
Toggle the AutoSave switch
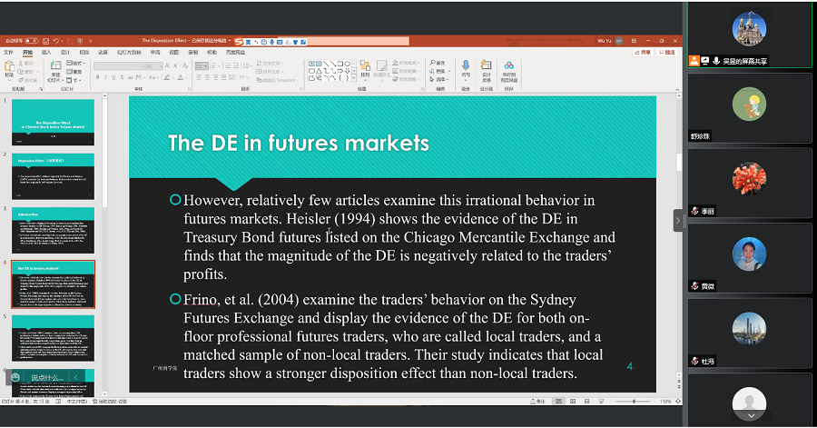32,41
